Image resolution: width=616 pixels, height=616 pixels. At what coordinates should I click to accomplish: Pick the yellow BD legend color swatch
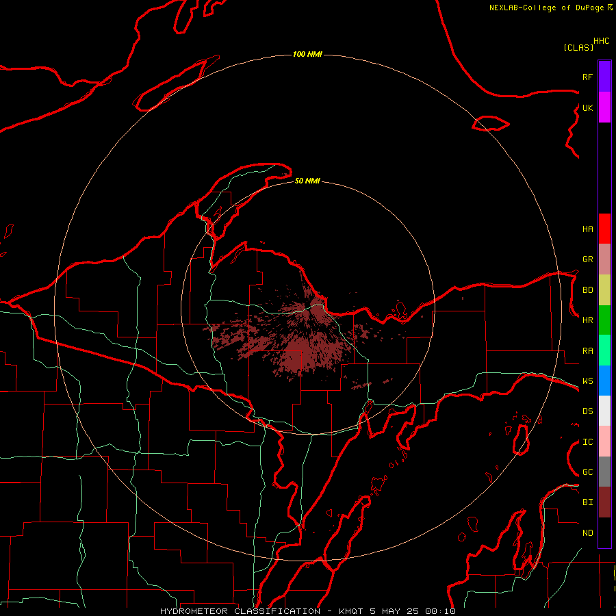coord(604,290)
